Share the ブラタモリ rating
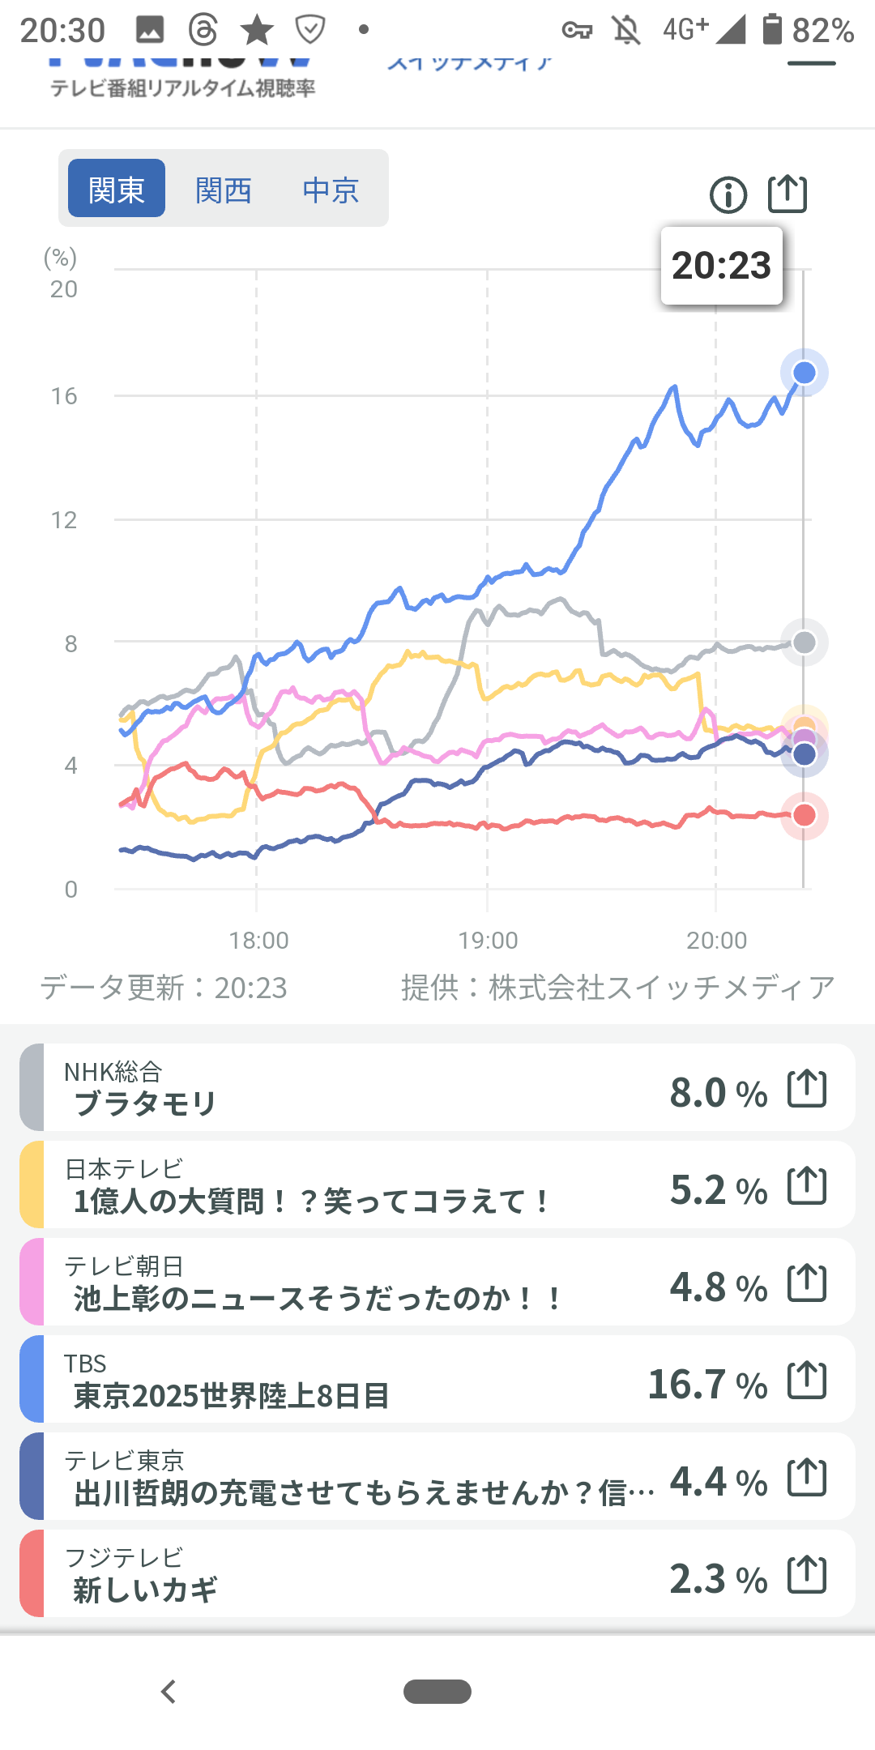This screenshot has width=875, height=1750. pos(807,1088)
